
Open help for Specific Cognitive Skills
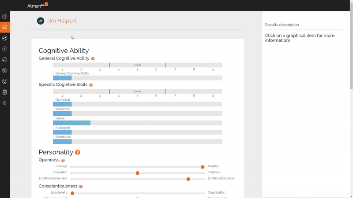(91, 85)
